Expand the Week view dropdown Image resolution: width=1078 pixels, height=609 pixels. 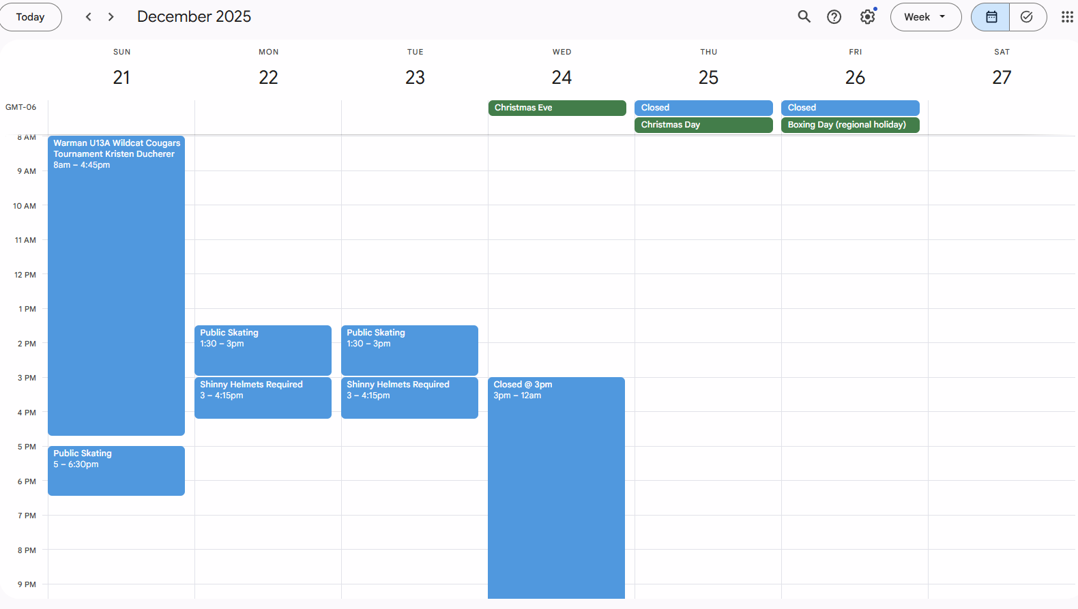tap(925, 17)
